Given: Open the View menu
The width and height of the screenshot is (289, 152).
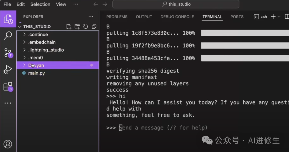Looking at the screenshot, I should pyautogui.click(x=61, y=4).
